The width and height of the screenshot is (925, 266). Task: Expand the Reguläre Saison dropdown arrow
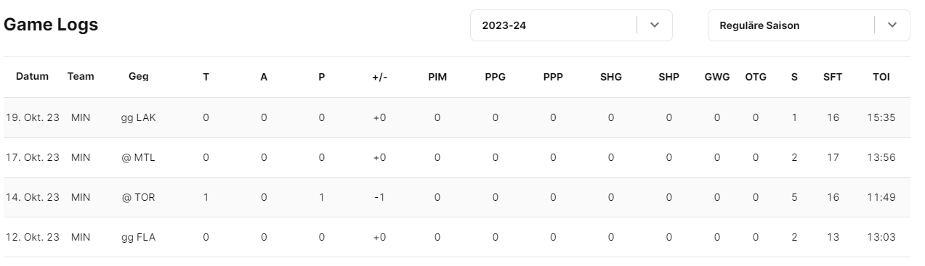pyautogui.click(x=892, y=25)
